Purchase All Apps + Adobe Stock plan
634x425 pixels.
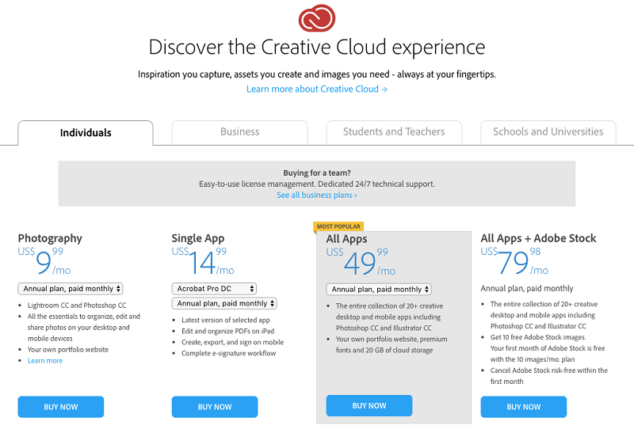[524, 407]
